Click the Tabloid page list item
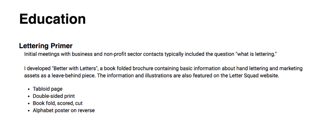 (x=48, y=89)
